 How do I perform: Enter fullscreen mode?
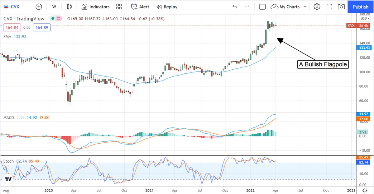pyautogui.click(x=329, y=7)
